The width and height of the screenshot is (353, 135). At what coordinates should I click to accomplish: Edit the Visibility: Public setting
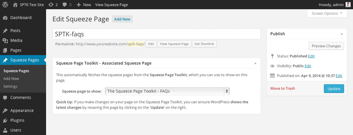coord(308,66)
